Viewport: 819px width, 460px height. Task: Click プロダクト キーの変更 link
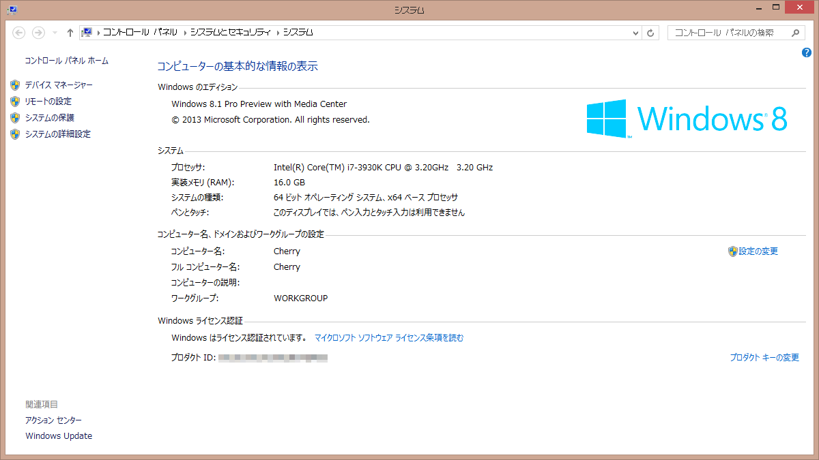pos(764,358)
